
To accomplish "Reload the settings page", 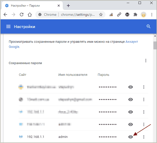I will (22, 15).
